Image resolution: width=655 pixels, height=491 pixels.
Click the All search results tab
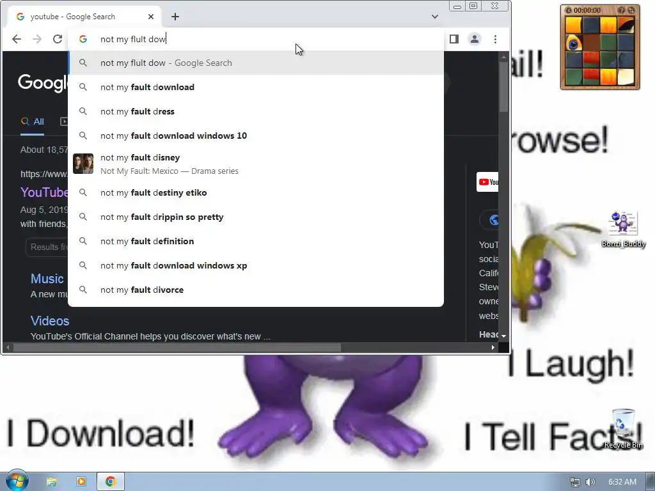click(x=33, y=121)
